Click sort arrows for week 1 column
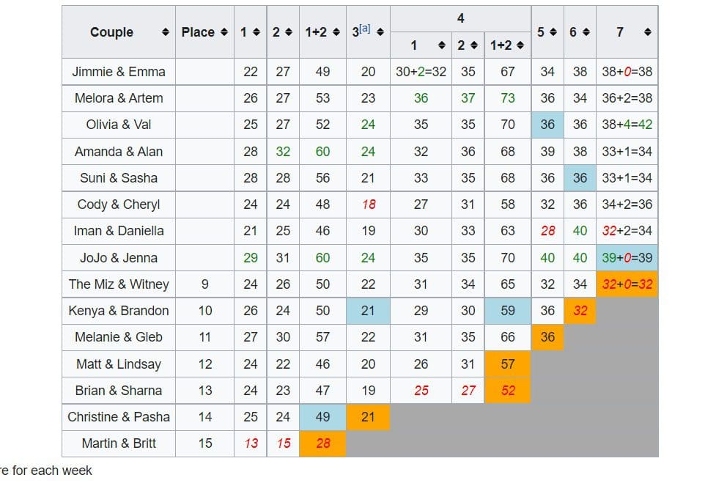 pos(256,32)
